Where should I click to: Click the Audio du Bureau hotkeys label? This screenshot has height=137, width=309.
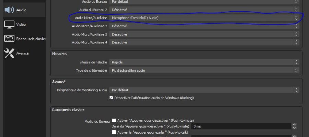pos(98,121)
